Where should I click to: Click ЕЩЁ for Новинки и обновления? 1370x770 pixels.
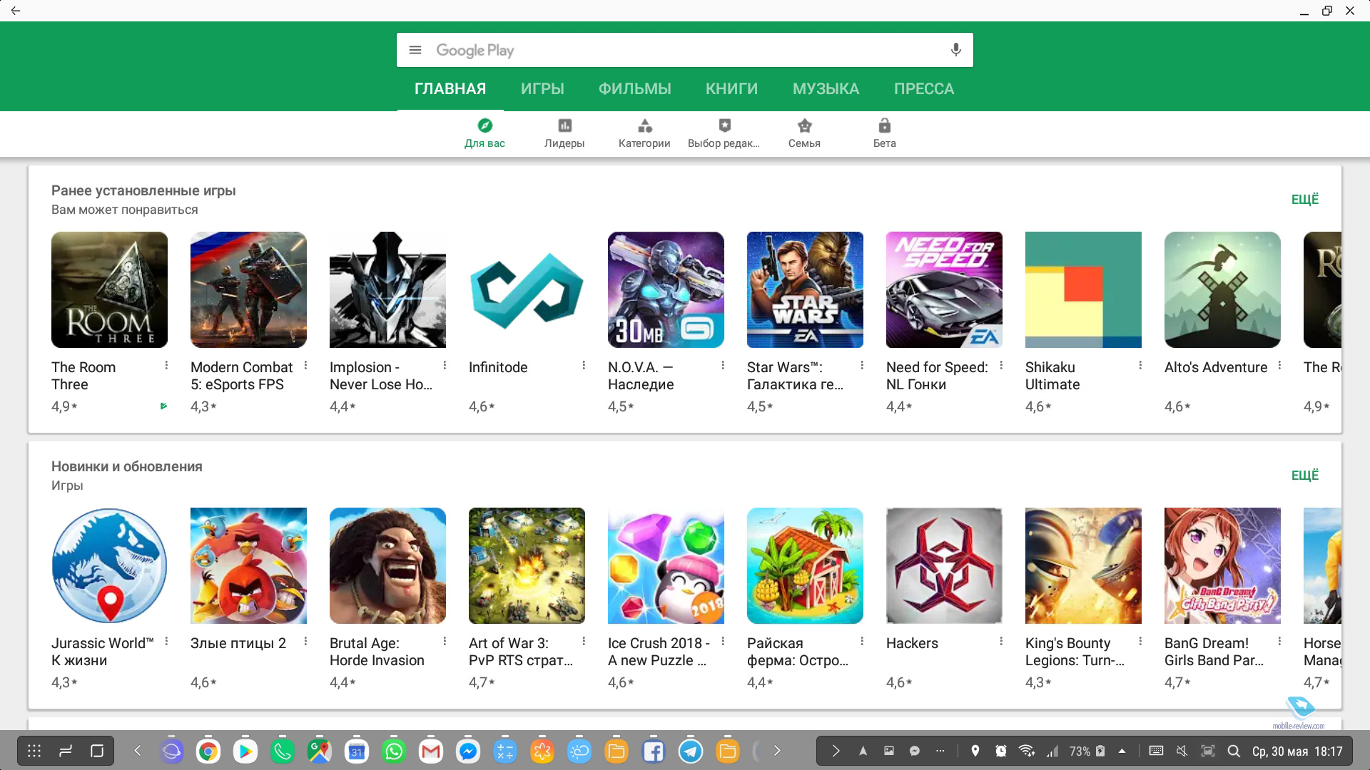tap(1305, 476)
